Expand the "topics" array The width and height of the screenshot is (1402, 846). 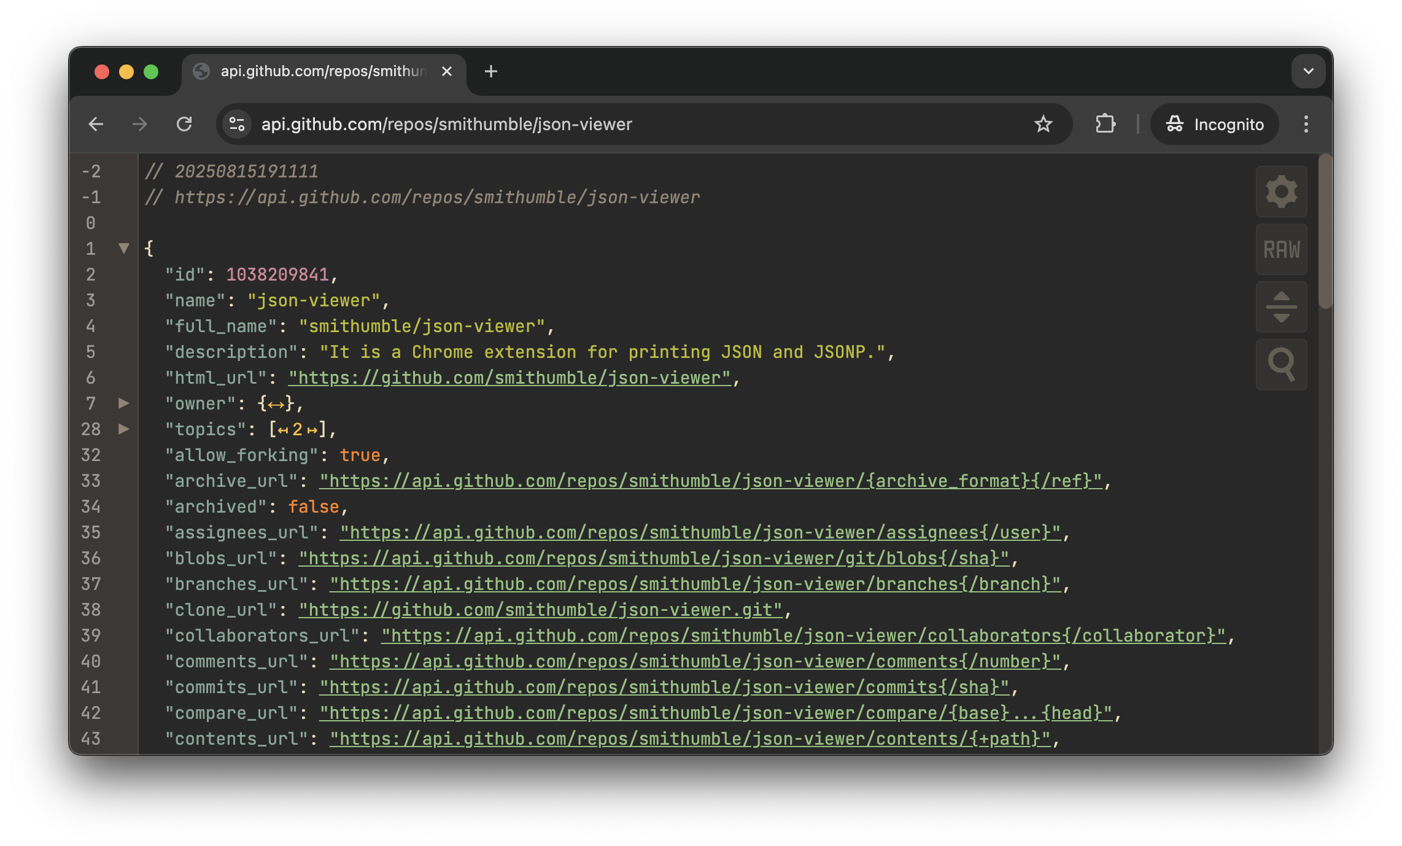click(124, 429)
